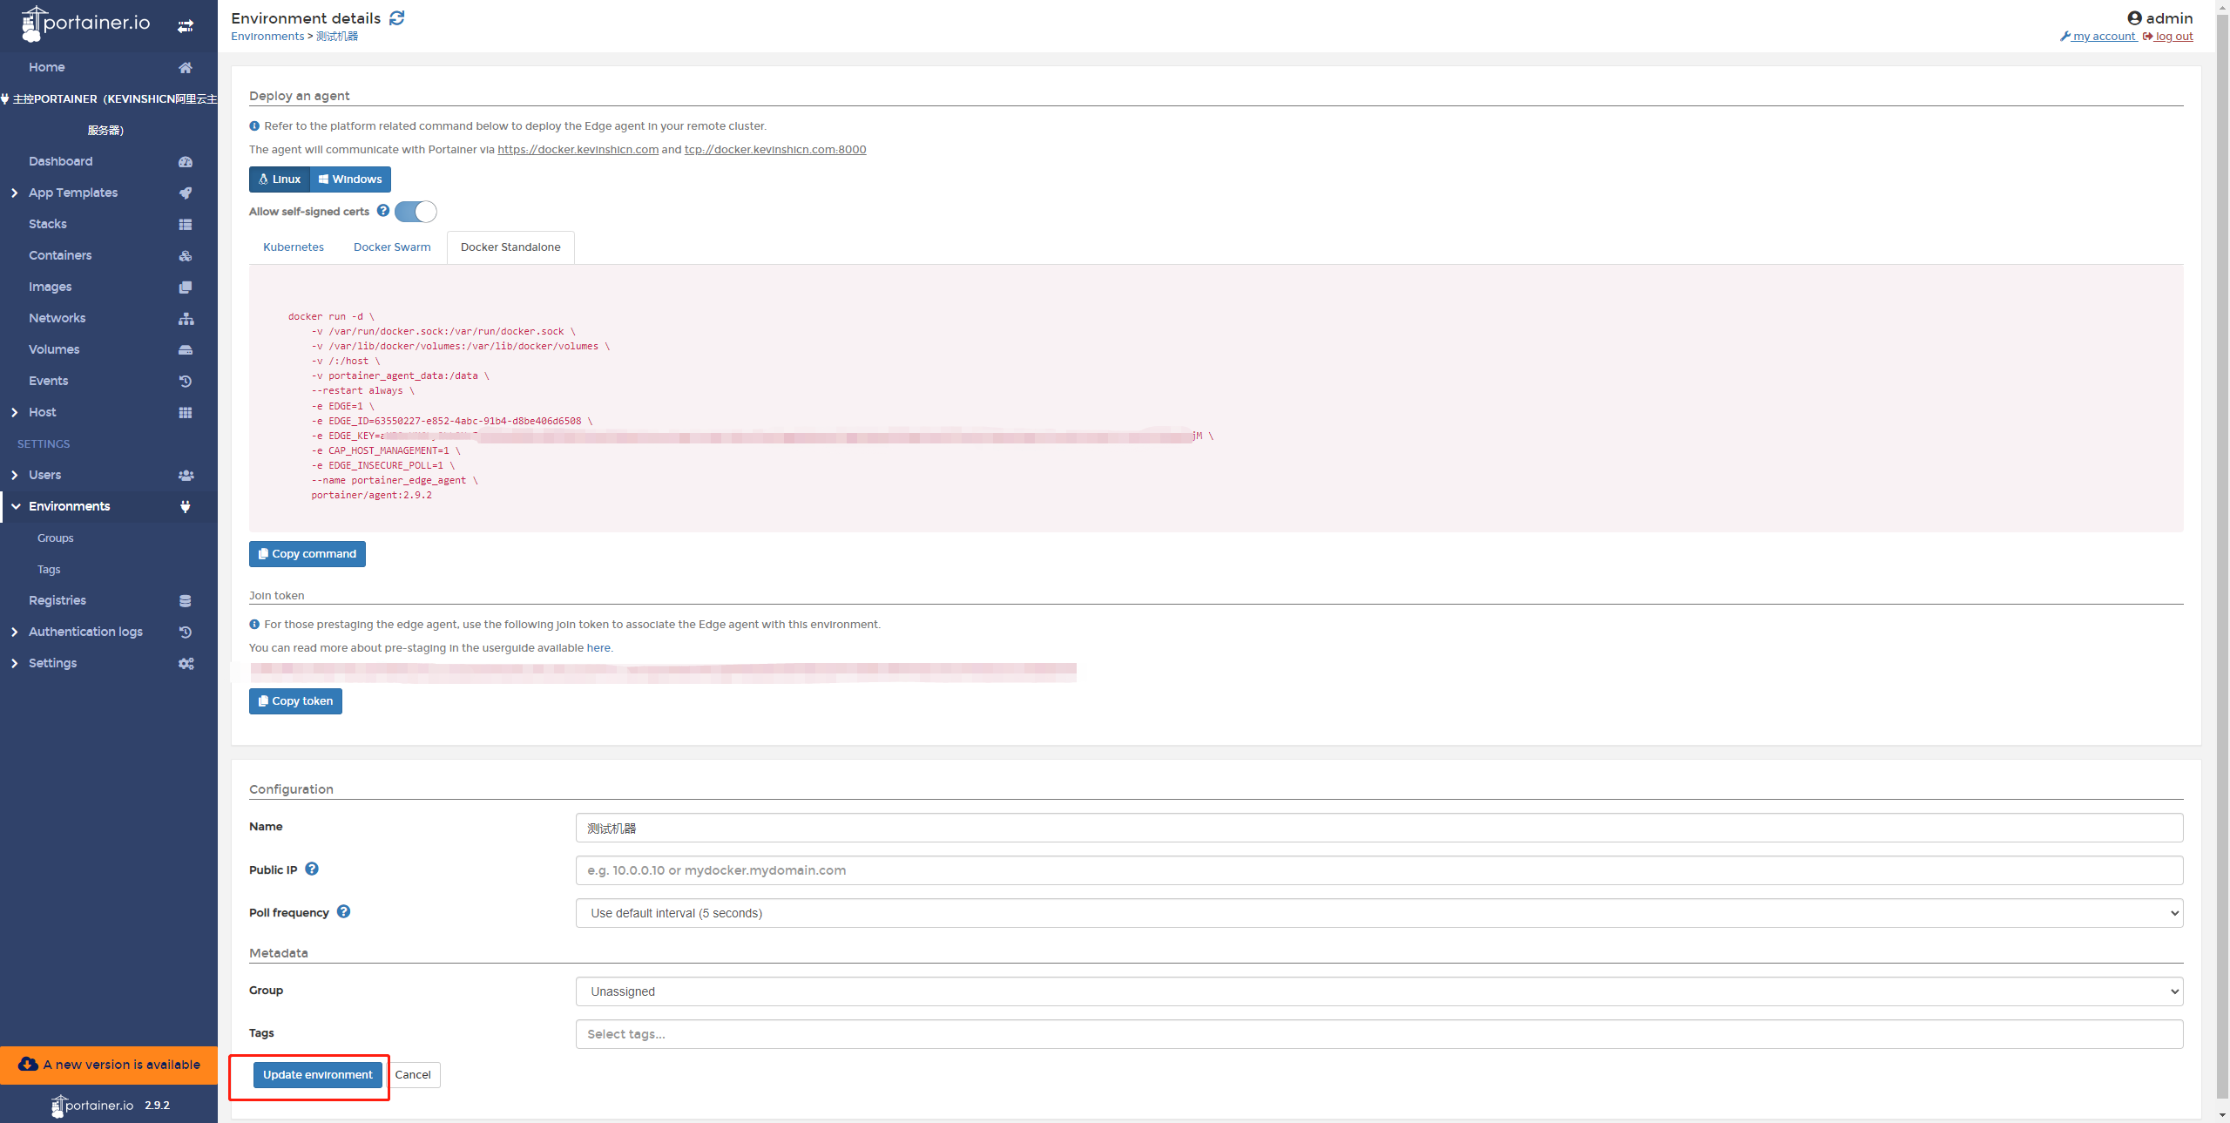Click the Home house icon
Screen dimensions: 2230x1123
(x=186, y=67)
